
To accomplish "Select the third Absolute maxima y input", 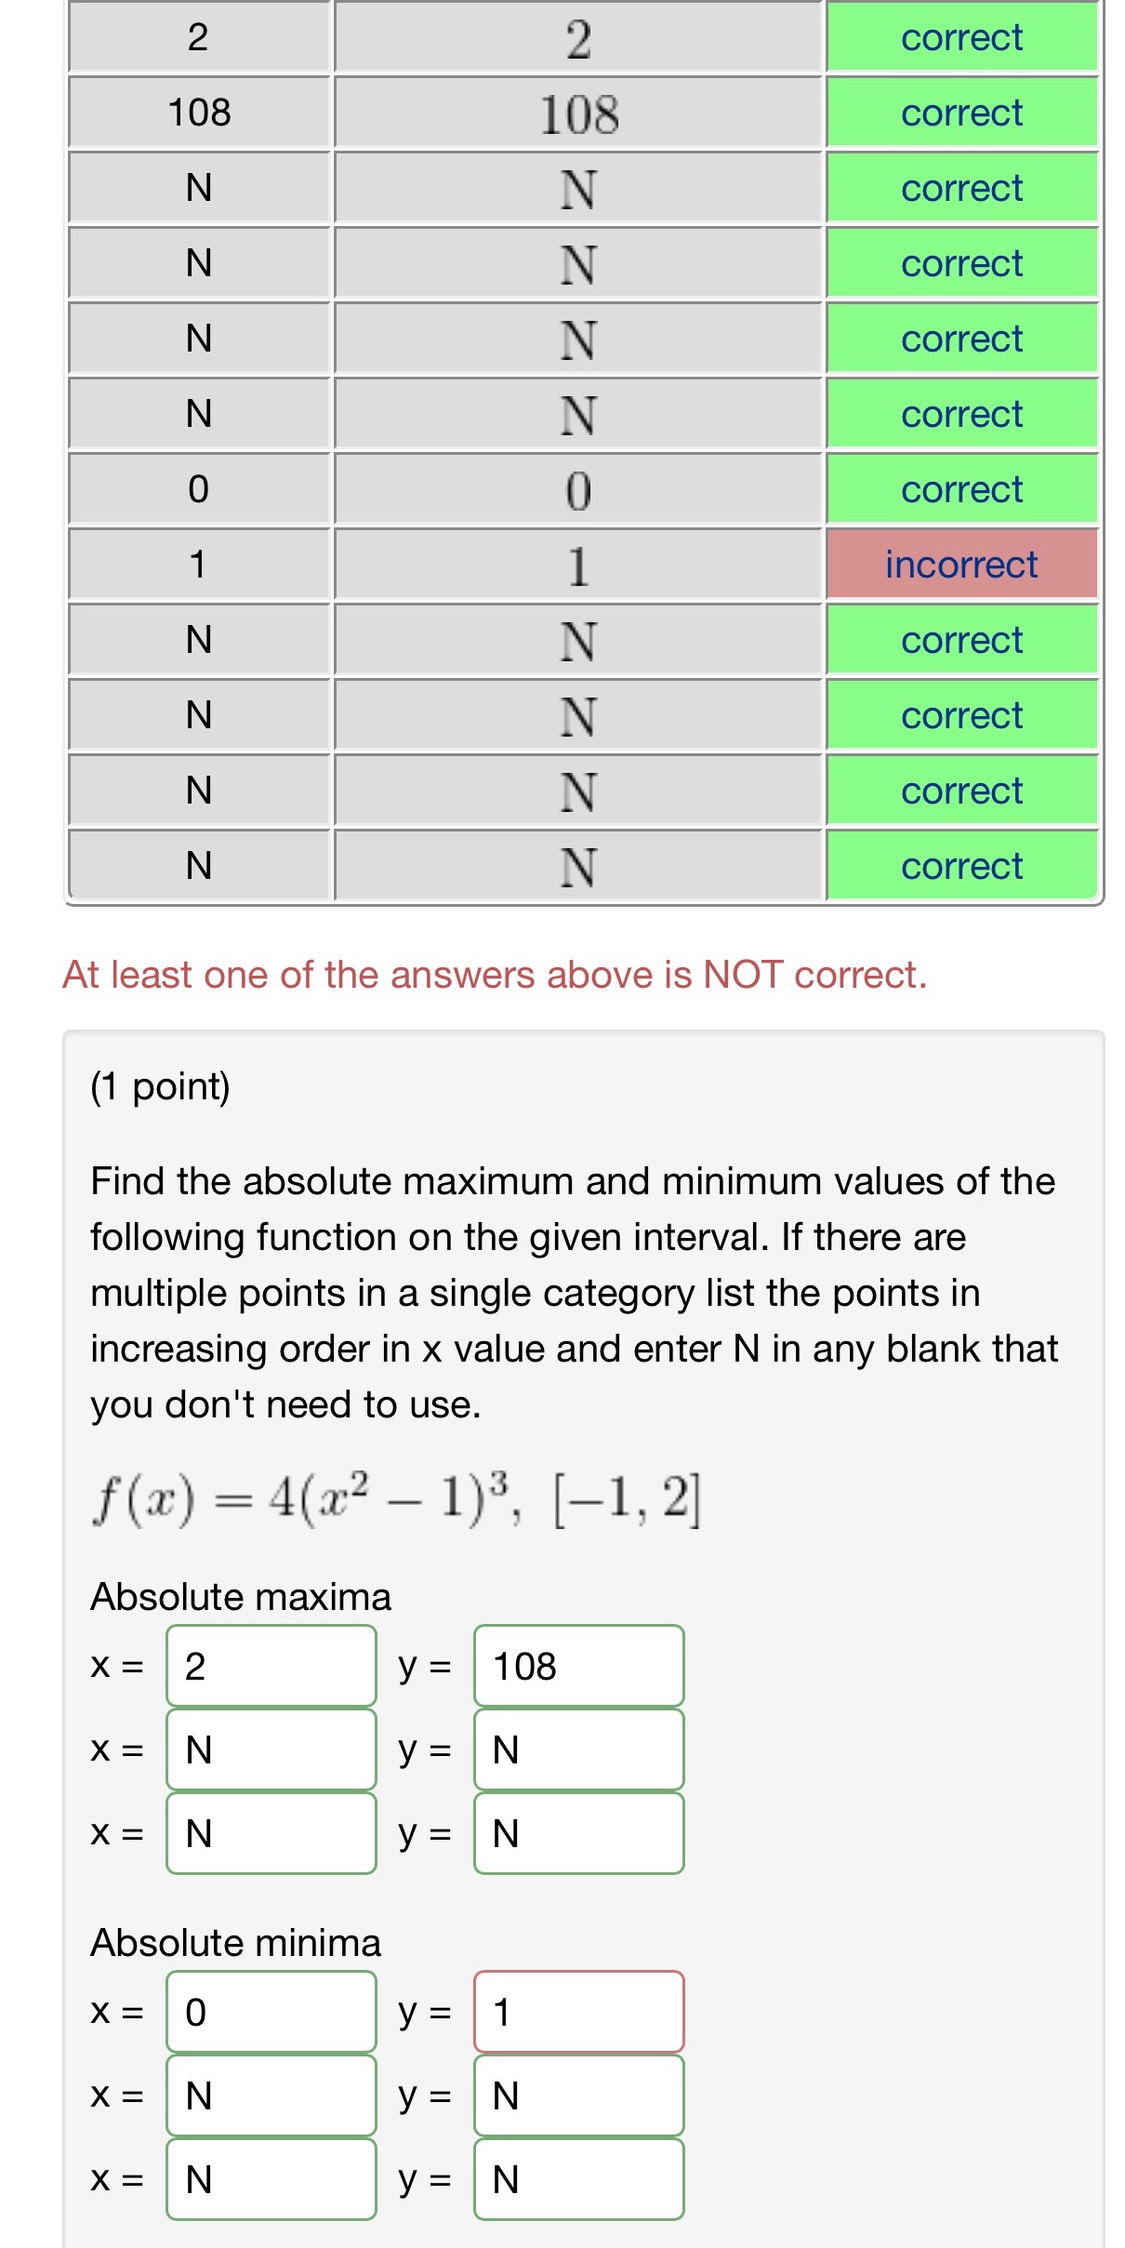I will (x=577, y=1833).
